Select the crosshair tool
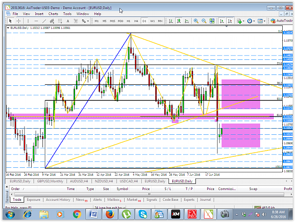Image resolution: width=295 pixels, height=222 pixels. click(18, 21)
